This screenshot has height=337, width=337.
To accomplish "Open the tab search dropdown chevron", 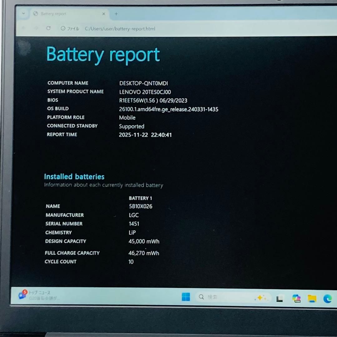I will point(23,14).
